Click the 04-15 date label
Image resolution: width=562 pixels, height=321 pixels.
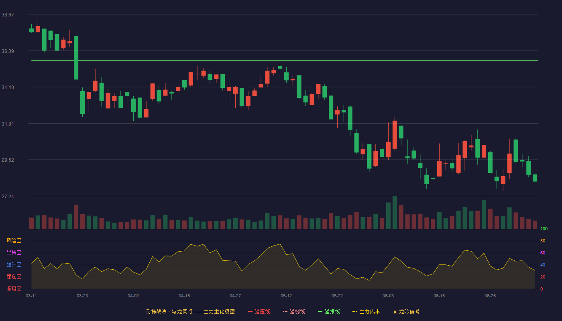184,296
